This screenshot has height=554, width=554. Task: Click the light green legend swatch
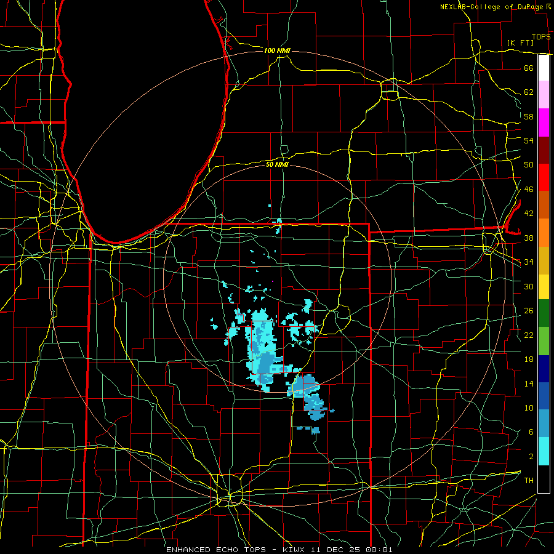(544, 340)
